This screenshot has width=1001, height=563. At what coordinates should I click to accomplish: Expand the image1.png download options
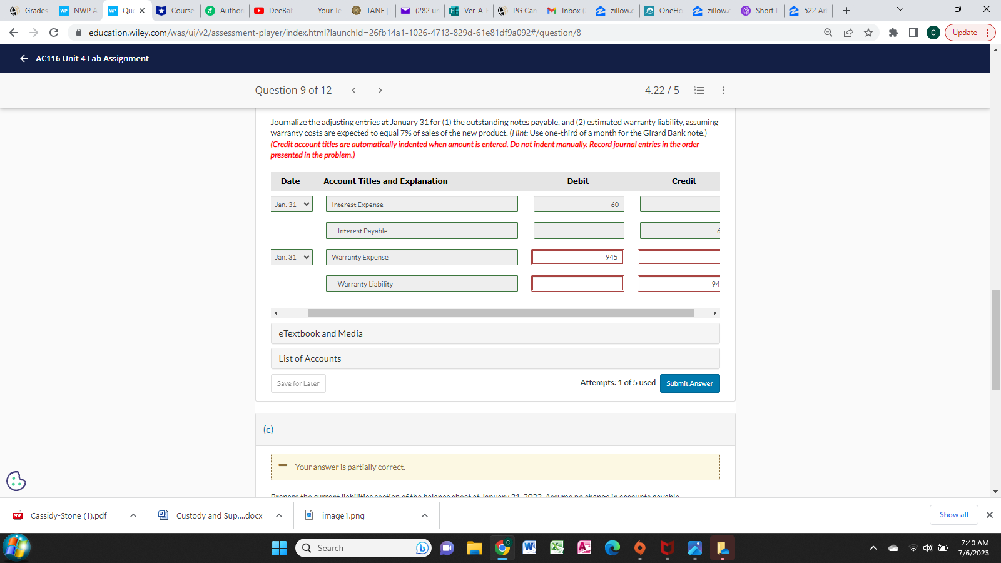[x=424, y=515]
